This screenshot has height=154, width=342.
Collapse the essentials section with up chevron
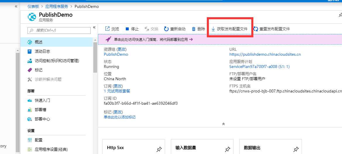(x=223, y=124)
